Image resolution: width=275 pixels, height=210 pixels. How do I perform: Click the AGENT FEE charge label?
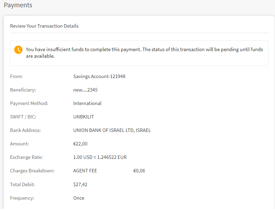click(85, 171)
